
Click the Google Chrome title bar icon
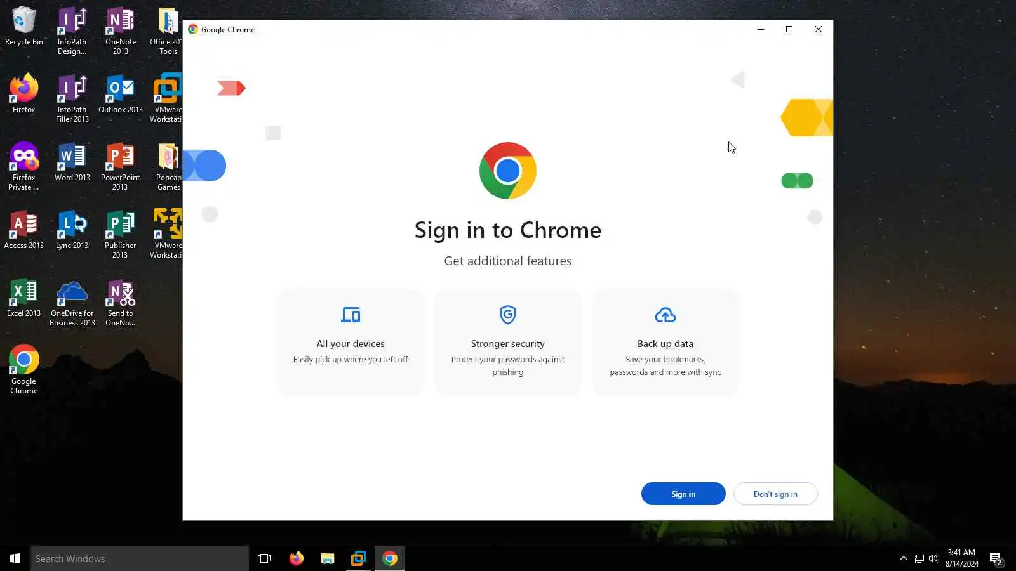(193, 29)
